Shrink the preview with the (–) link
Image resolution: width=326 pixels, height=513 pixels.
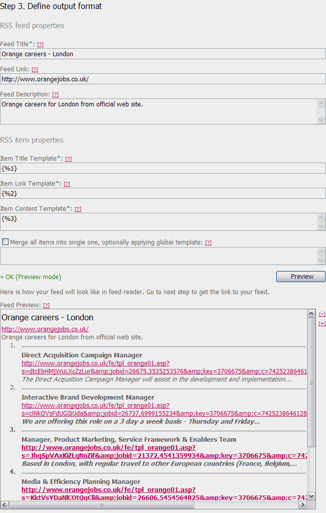(x=322, y=314)
